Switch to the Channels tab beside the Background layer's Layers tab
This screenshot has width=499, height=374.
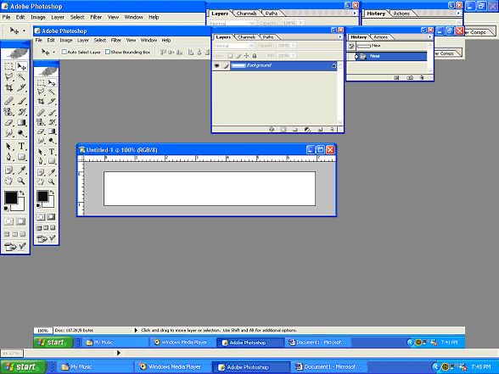[246, 37]
